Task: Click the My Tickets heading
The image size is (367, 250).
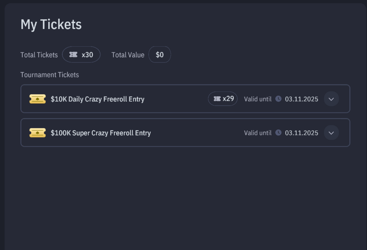Action: 51,25
